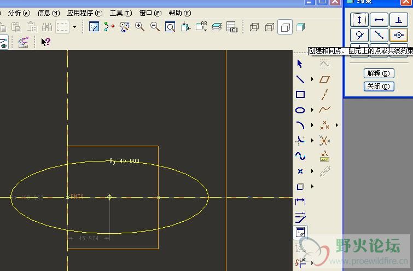This screenshot has height=271, width=413.
Task: Choose the Line sketcher tool
Action: coord(300,79)
